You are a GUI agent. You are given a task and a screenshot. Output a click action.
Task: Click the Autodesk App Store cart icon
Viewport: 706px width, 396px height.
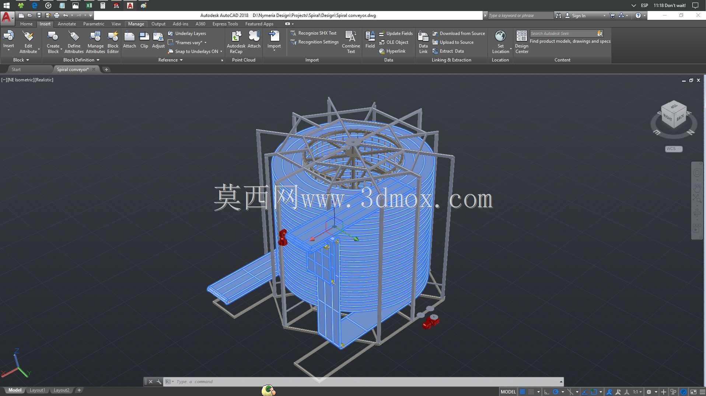tap(612, 15)
